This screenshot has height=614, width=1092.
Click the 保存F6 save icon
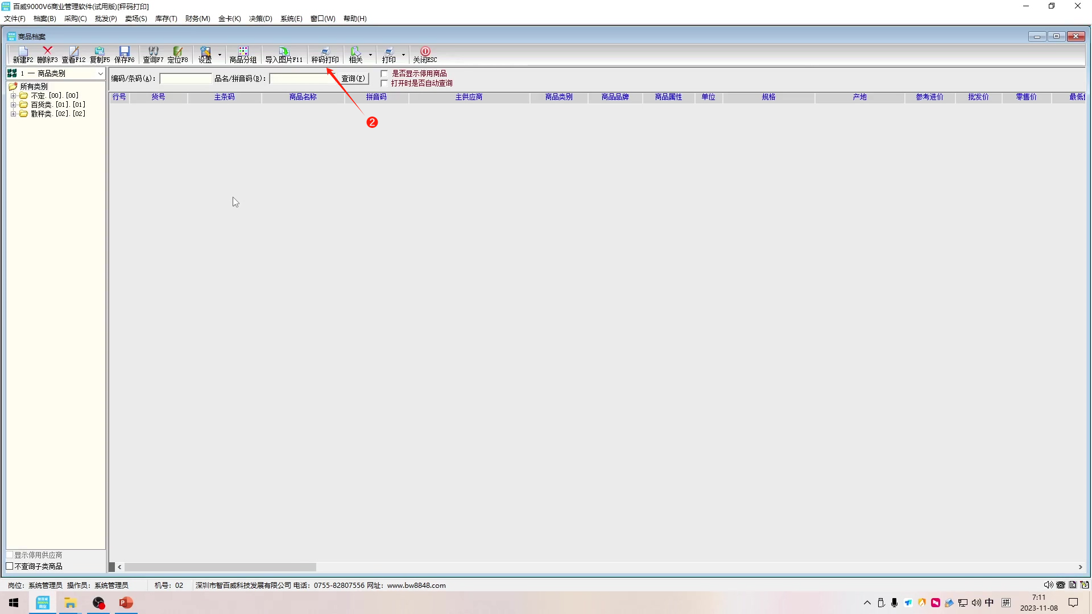124,55
